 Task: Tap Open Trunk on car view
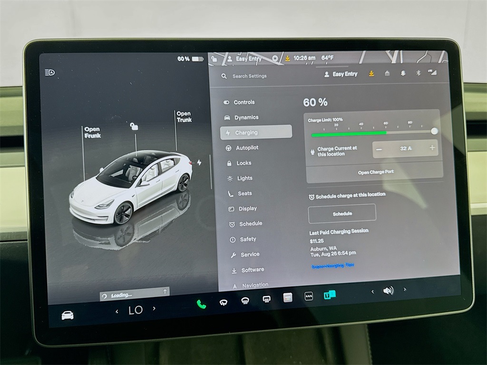click(x=184, y=117)
